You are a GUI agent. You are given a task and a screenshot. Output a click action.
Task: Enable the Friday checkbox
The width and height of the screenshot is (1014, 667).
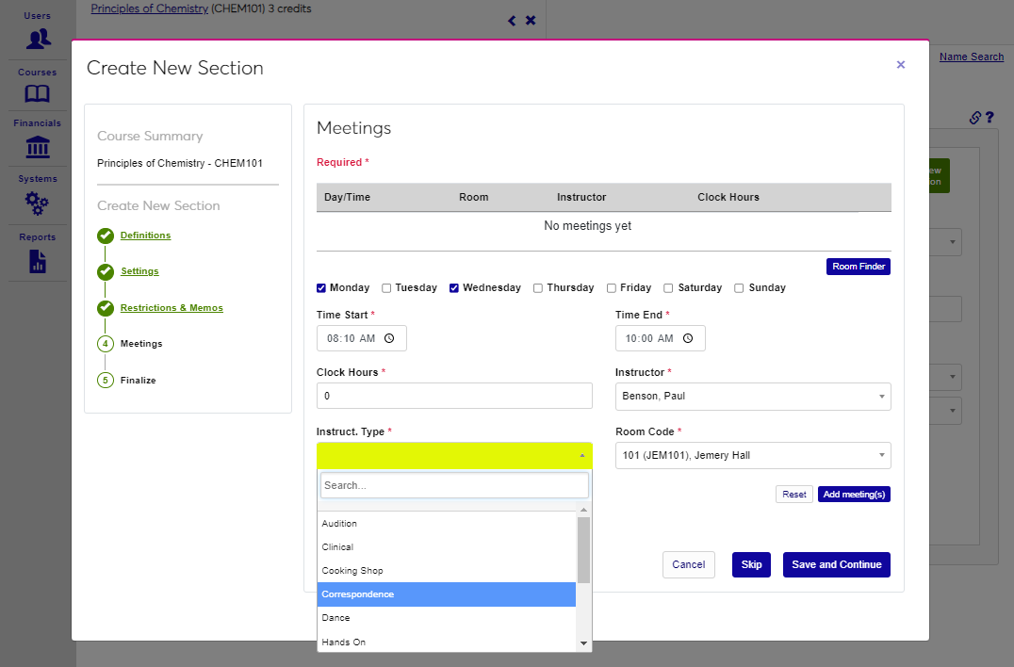[x=612, y=288]
